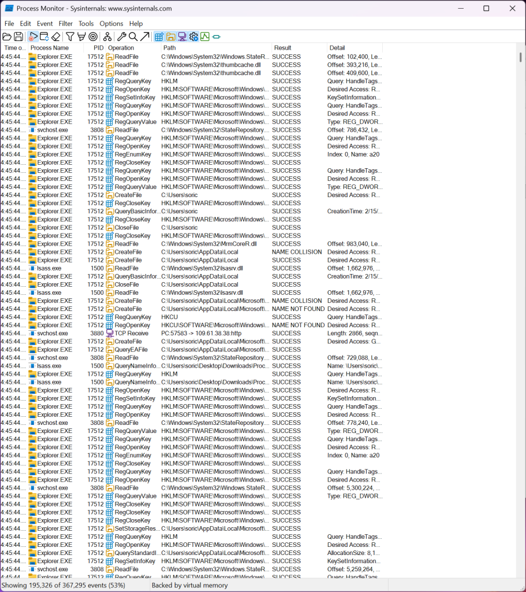The height and width of the screenshot is (592, 526).
Task: Open the Help menu
Action: click(136, 23)
